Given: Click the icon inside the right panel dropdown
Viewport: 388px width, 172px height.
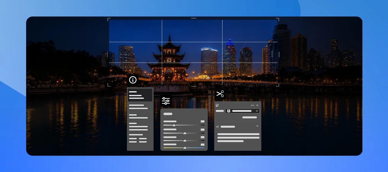Looking at the screenshot, I should click(228, 111).
